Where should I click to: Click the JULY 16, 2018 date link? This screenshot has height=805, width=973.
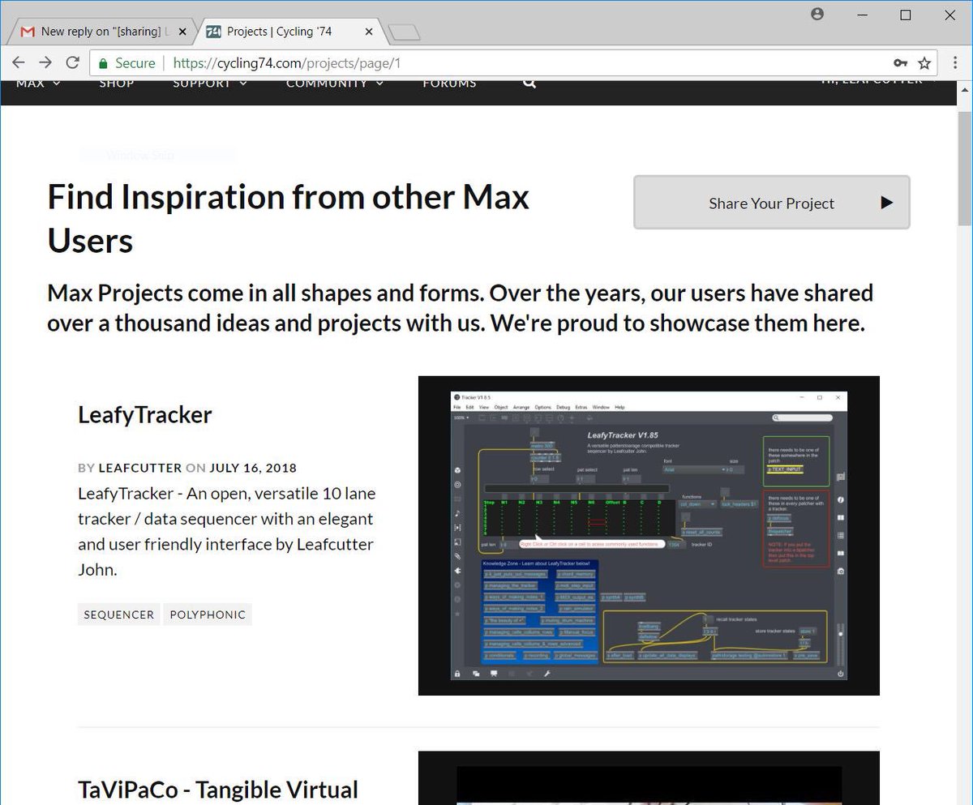click(x=253, y=468)
